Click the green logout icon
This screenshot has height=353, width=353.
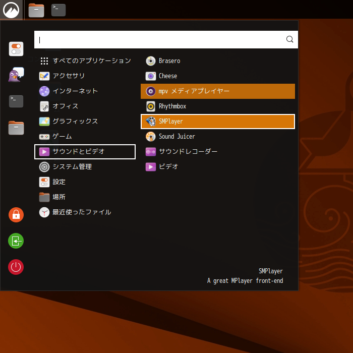[x=16, y=241]
